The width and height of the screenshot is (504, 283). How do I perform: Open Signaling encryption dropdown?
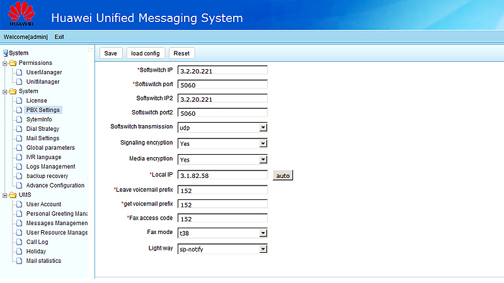(x=263, y=143)
